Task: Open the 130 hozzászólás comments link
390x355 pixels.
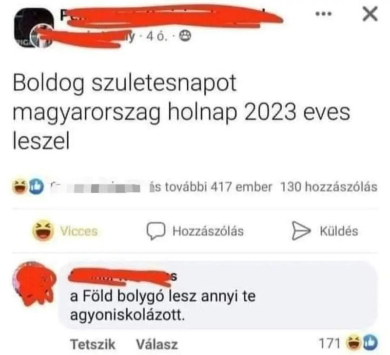Action: click(x=329, y=187)
